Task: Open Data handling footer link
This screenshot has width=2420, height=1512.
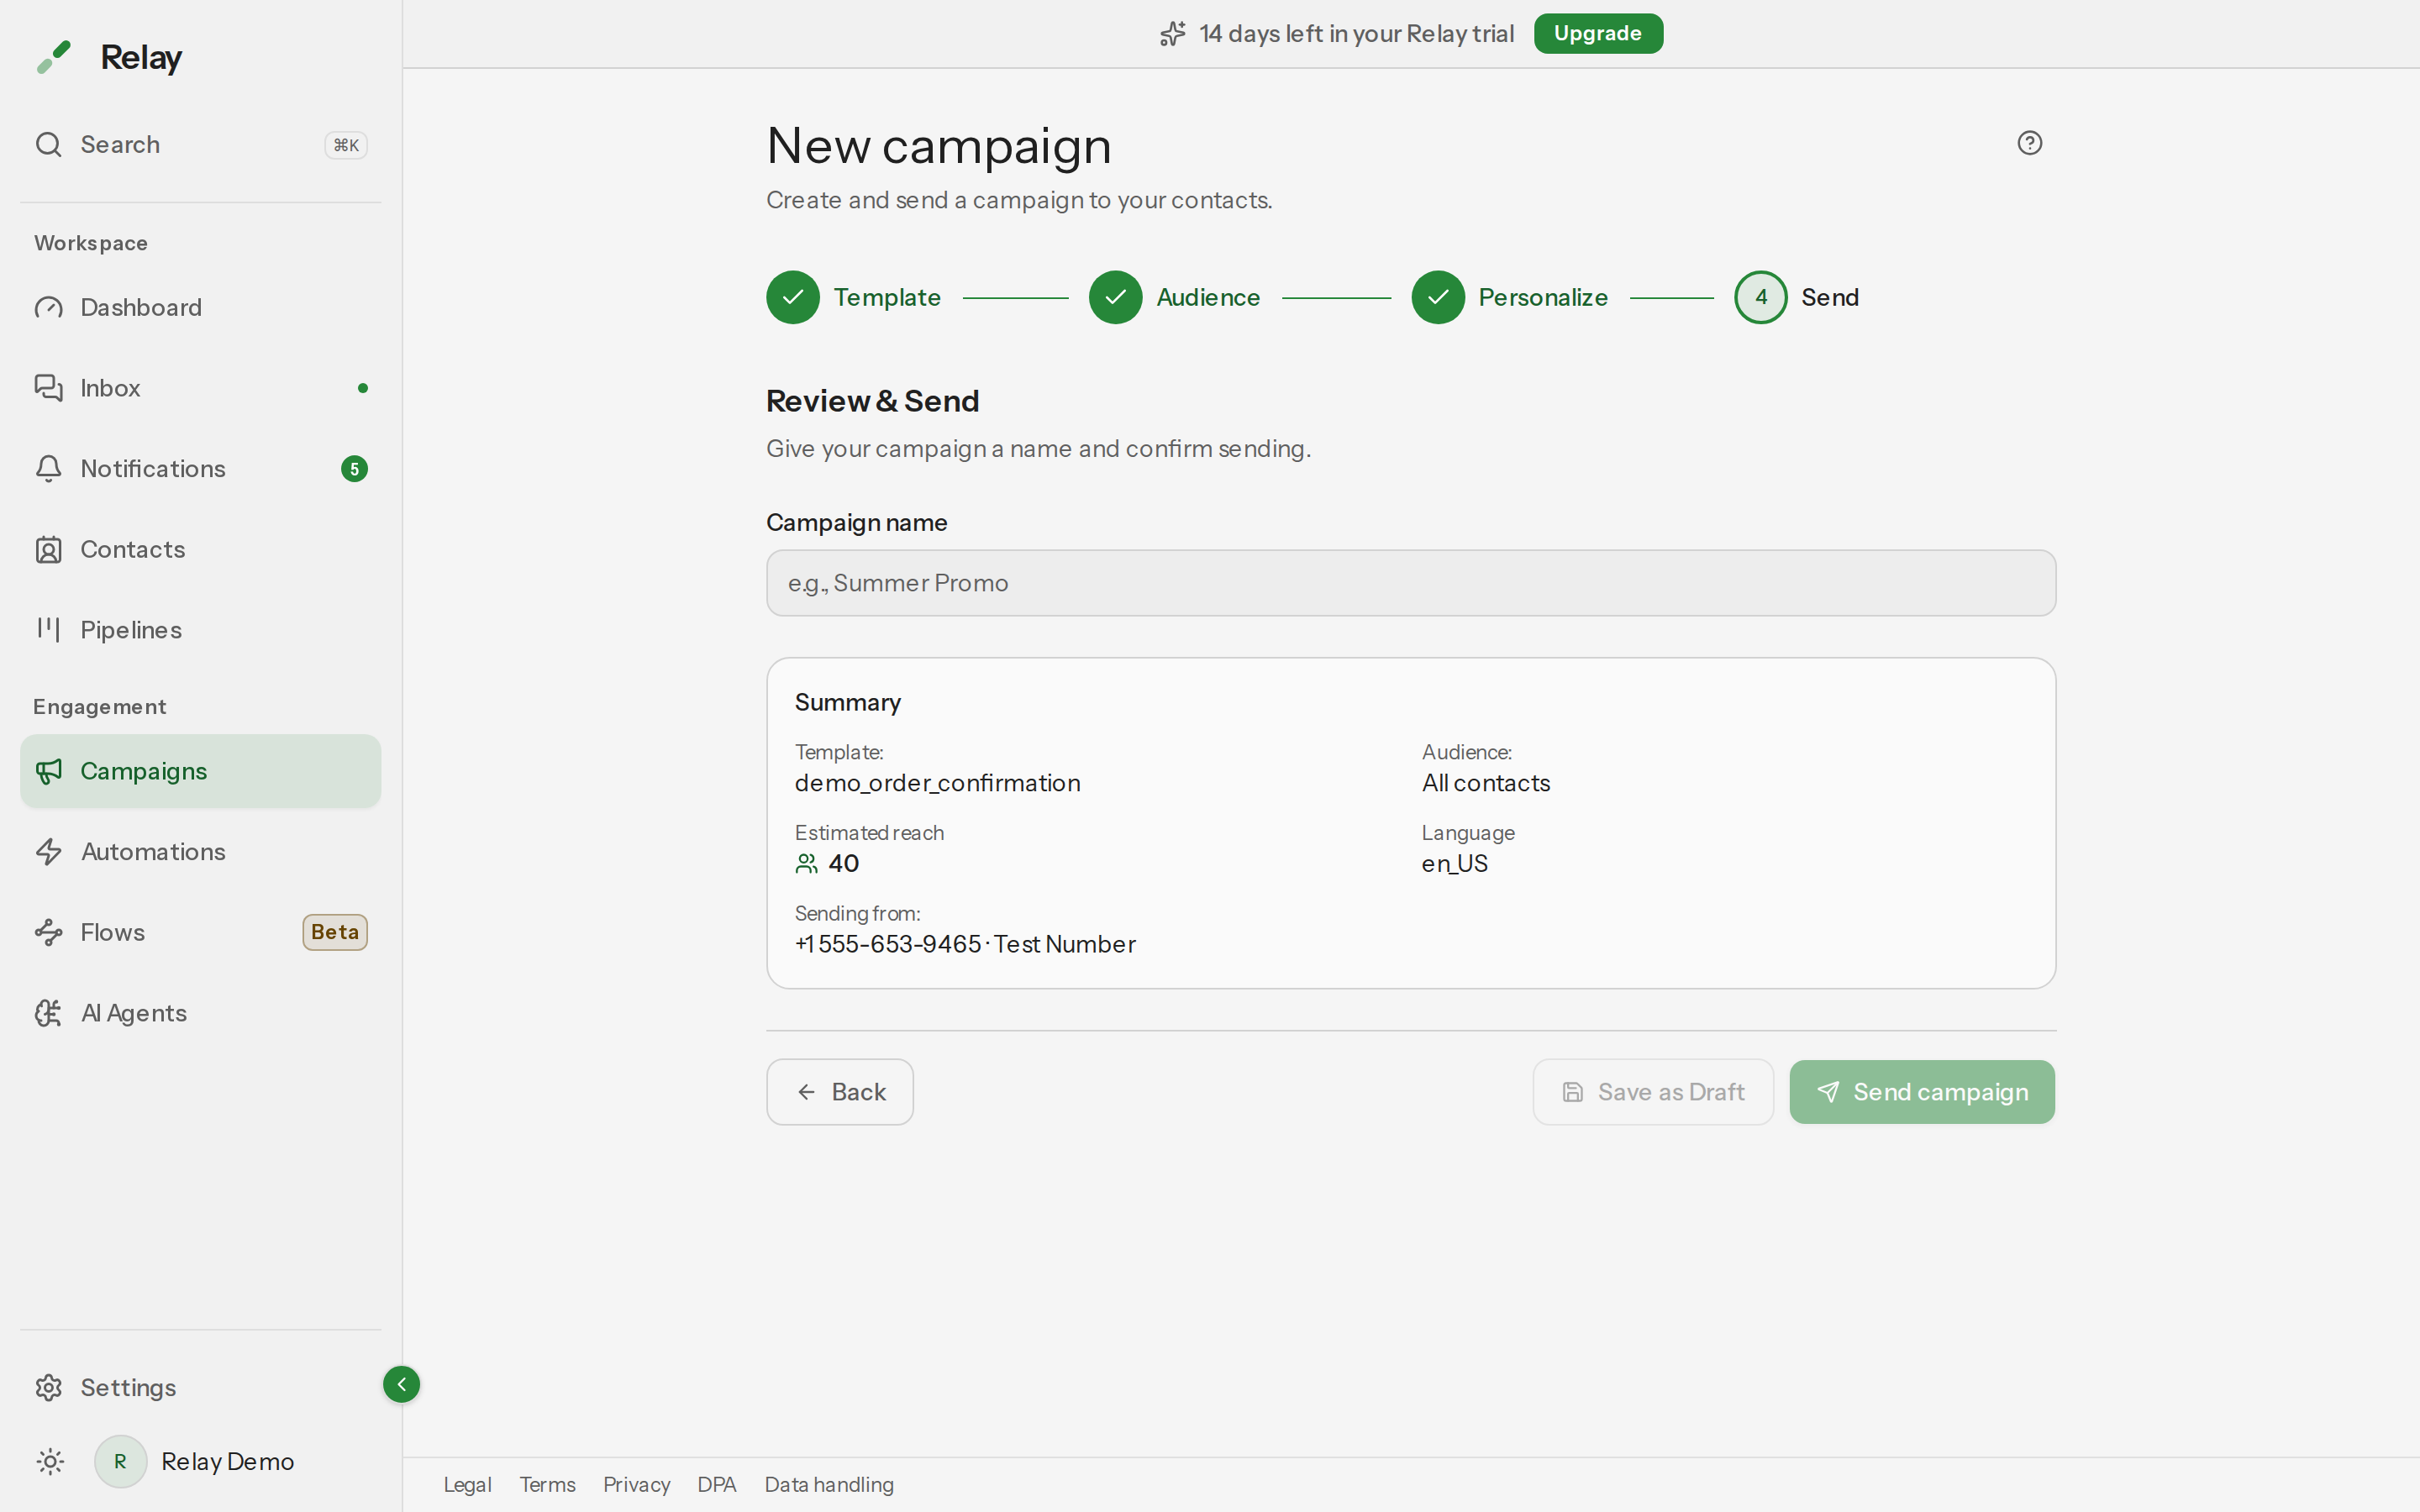Action: click(x=829, y=1485)
